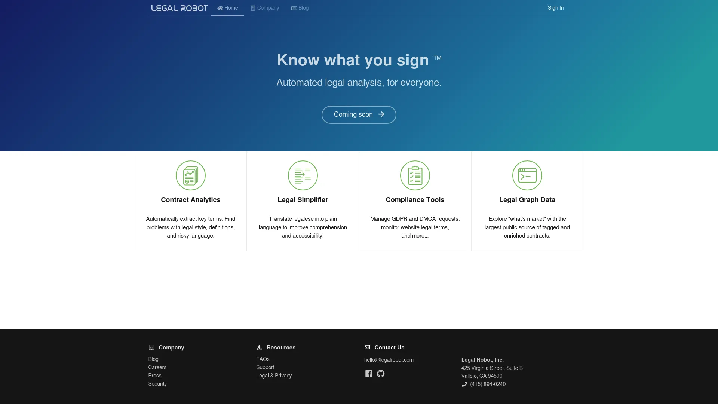Click the Legal Simplifier circular icon

pos(303,175)
